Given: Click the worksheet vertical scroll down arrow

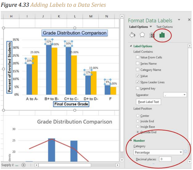Looking at the screenshot, I should click(122, 160).
